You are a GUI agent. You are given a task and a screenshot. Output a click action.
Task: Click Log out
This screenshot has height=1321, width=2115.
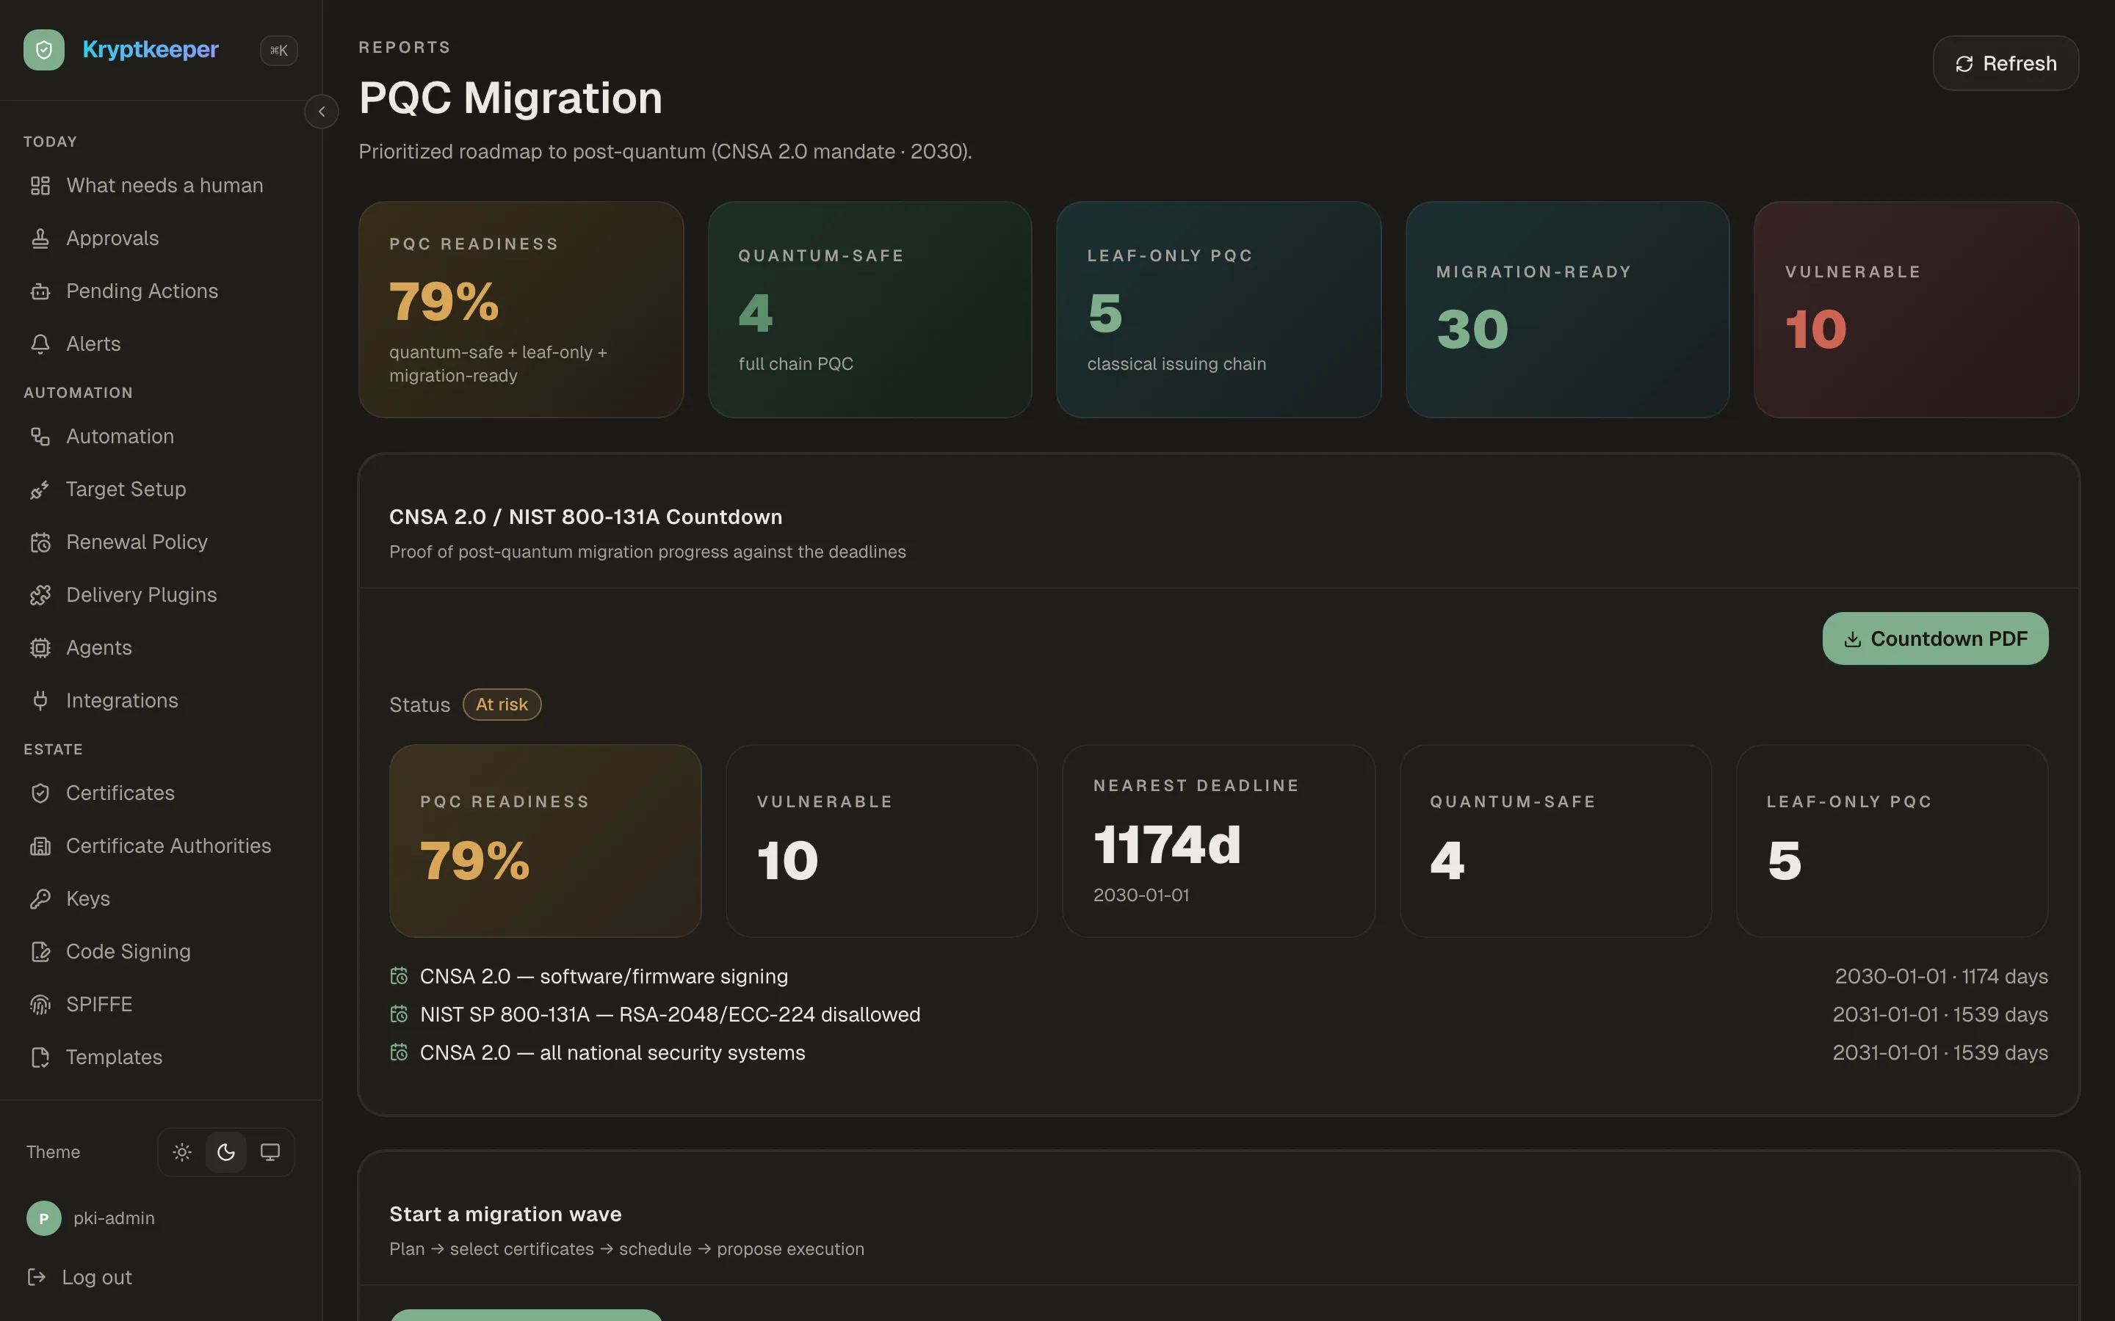pos(79,1277)
